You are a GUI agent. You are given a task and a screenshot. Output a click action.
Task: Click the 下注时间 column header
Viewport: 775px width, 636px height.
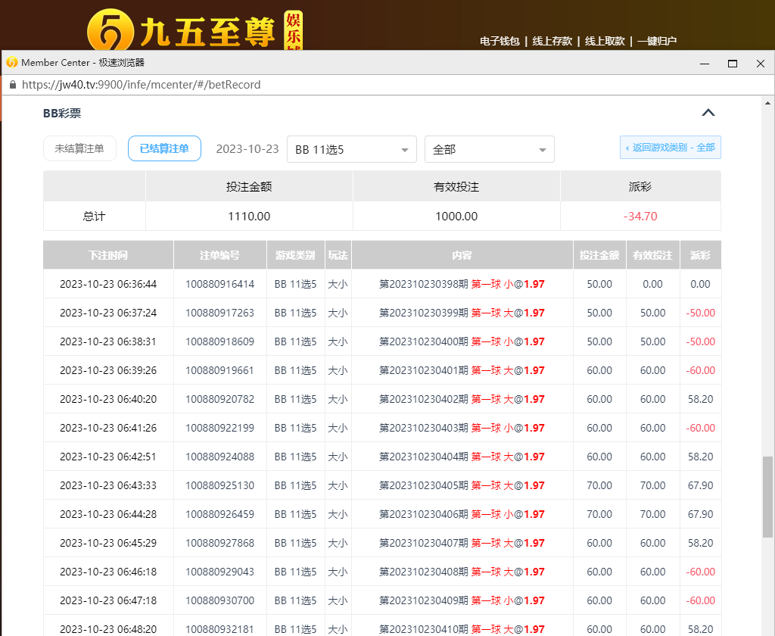coord(108,255)
